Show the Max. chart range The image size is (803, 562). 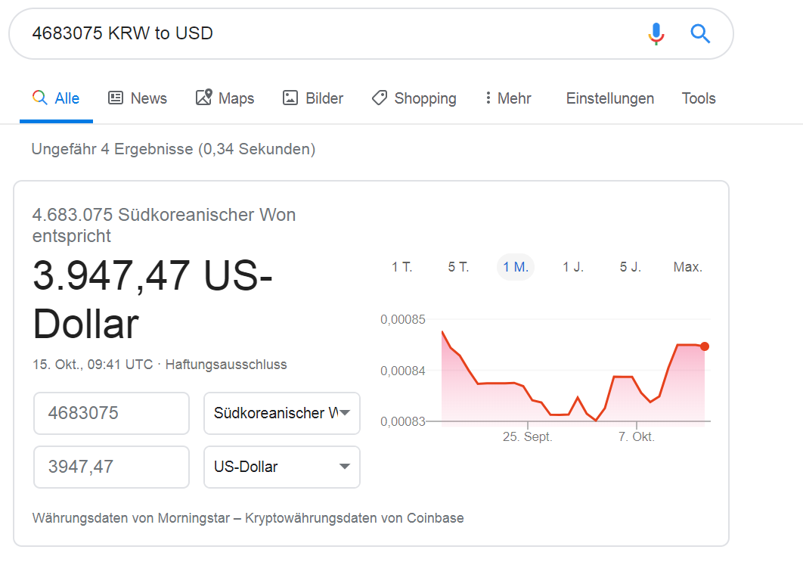pos(688,267)
